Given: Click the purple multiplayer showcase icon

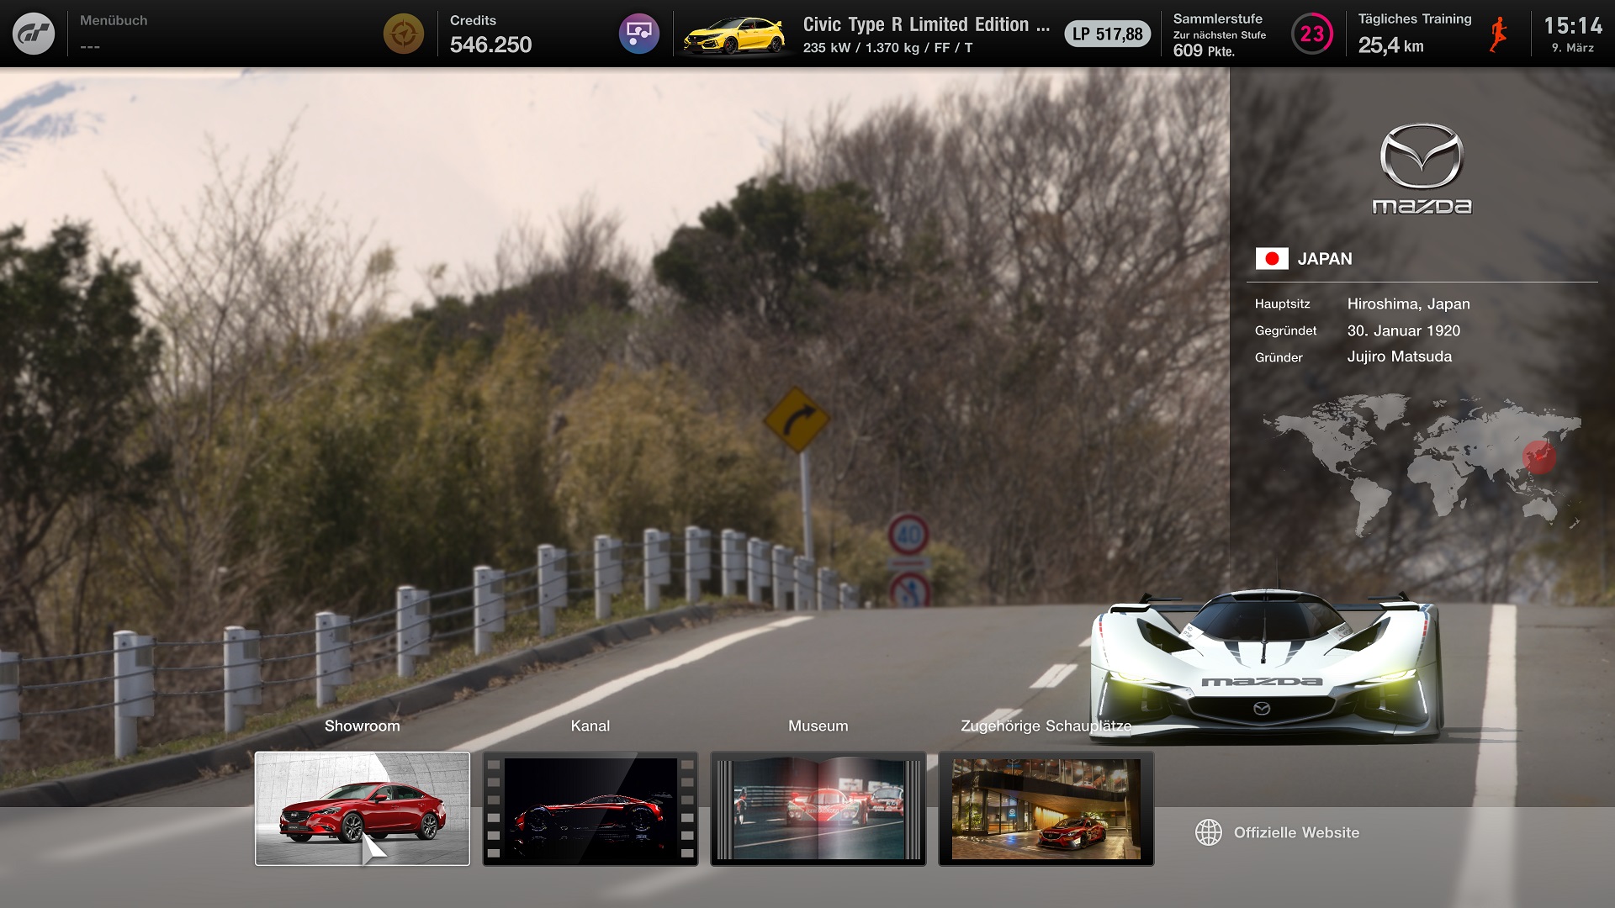Looking at the screenshot, I should pos(638,34).
